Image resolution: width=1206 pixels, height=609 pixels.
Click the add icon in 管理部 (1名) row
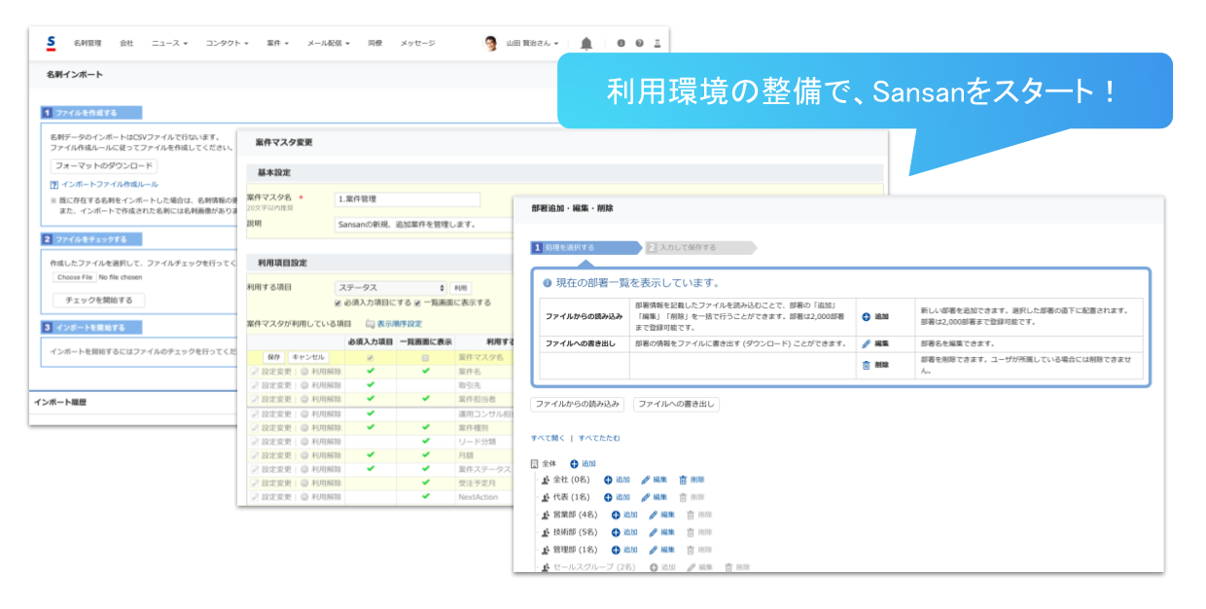click(616, 550)
